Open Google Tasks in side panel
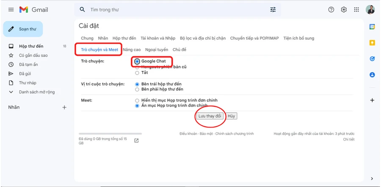The width and height of the screenshot is (381, 187). coord(372,59)
